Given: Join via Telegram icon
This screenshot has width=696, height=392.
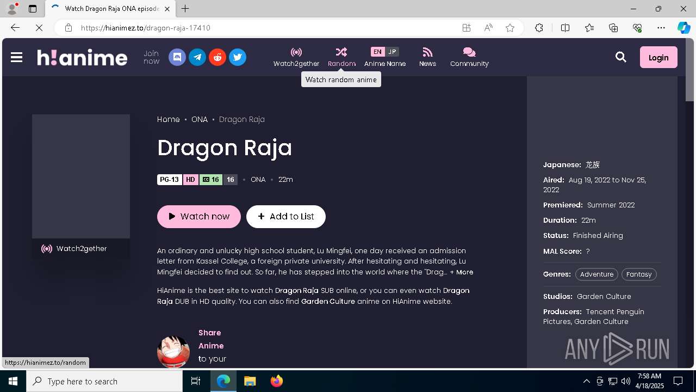Looking at the screenshot, I should pos(197,57).
